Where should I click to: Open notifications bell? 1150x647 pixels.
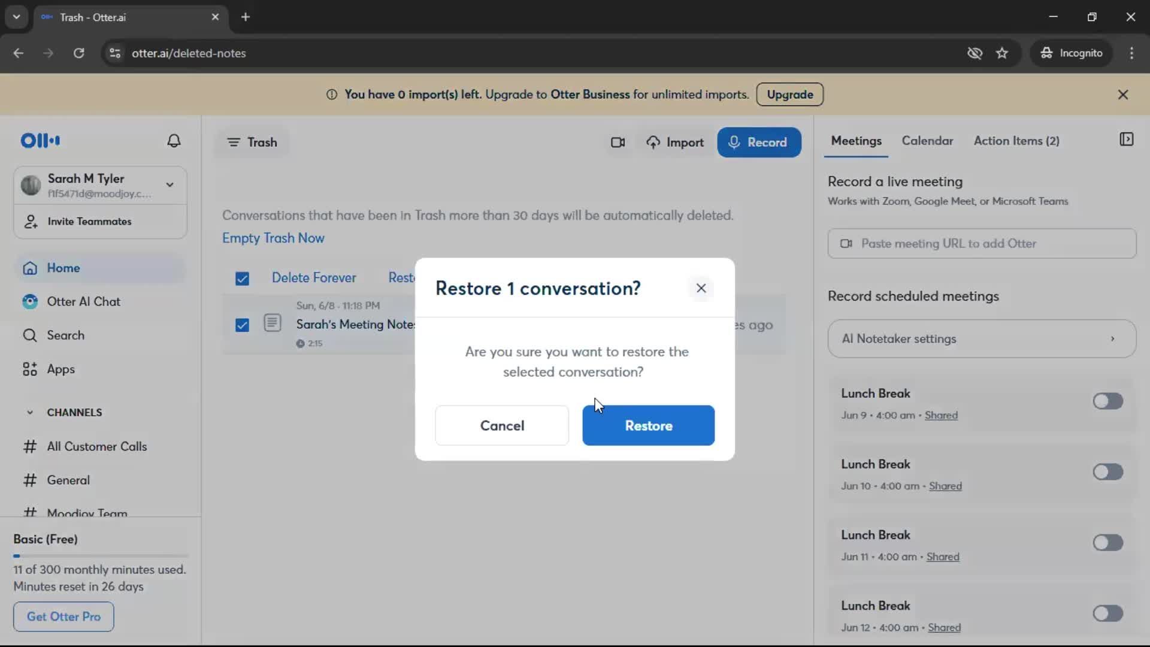(x=174, y=141)
